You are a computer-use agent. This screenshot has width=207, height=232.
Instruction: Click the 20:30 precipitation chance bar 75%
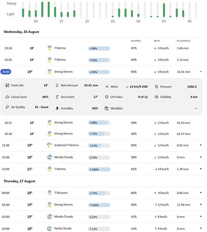point(99,134)
